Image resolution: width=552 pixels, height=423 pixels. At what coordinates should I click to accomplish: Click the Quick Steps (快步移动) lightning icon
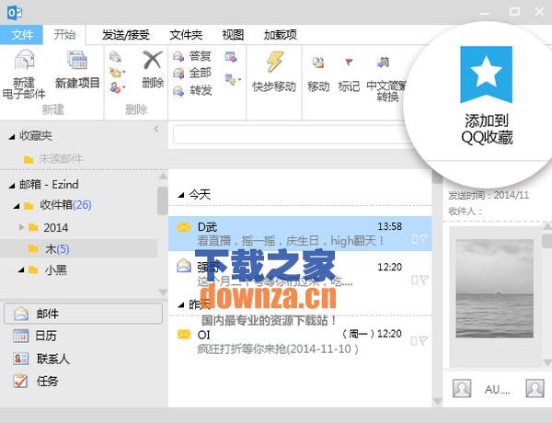coord(274,63)
